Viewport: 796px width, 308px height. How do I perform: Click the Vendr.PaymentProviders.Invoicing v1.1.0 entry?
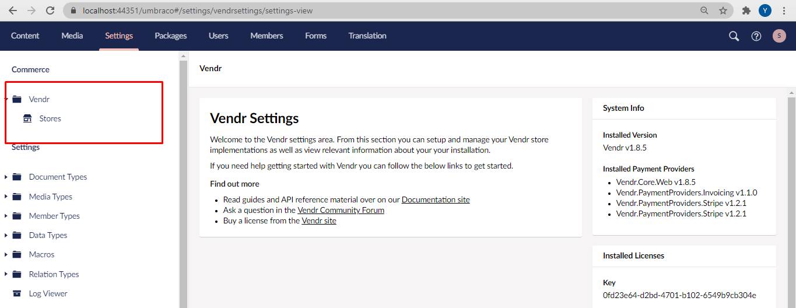tap(686, 192)
